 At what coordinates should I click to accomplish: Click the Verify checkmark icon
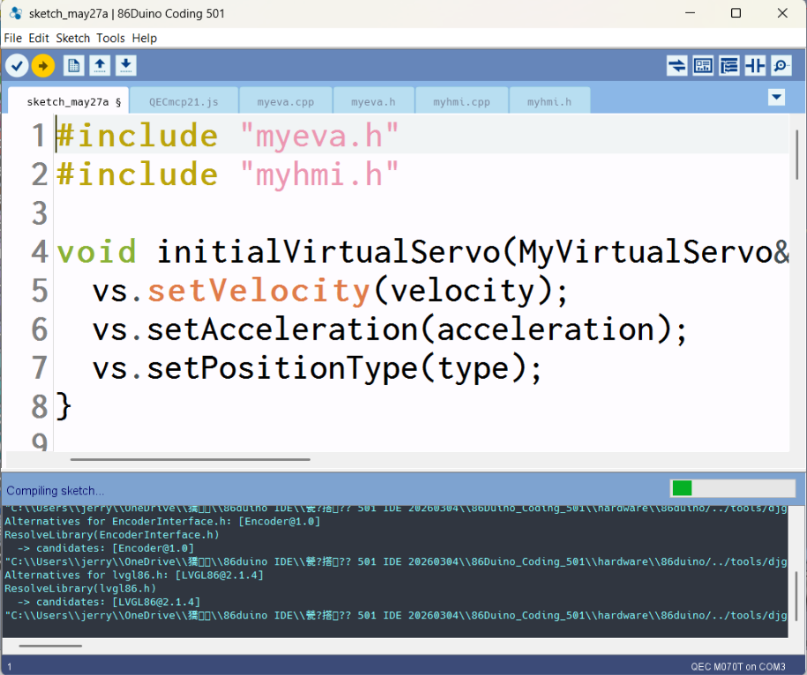tap(17, 66)
